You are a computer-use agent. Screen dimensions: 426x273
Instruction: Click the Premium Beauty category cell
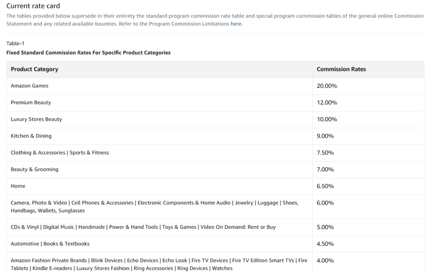point(31,102)
